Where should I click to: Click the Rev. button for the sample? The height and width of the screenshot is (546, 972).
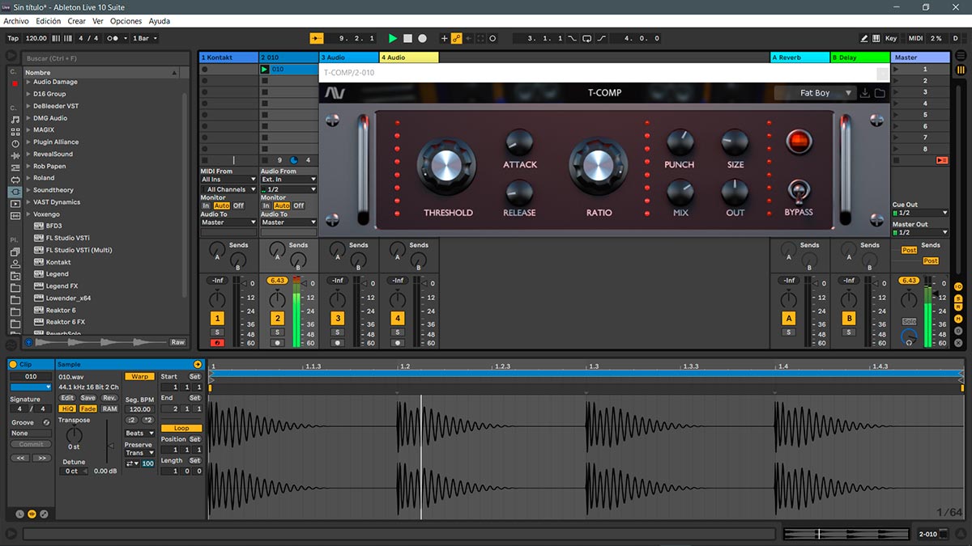pyautogui.click(x=109, y=398)
